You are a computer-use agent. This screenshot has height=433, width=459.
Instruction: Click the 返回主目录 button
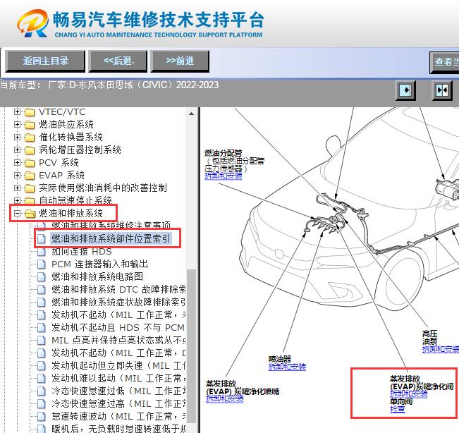(x=45, y=61)
